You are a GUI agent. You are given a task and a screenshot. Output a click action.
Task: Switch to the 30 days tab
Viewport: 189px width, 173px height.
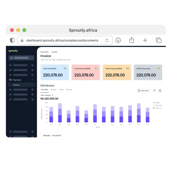53,90
